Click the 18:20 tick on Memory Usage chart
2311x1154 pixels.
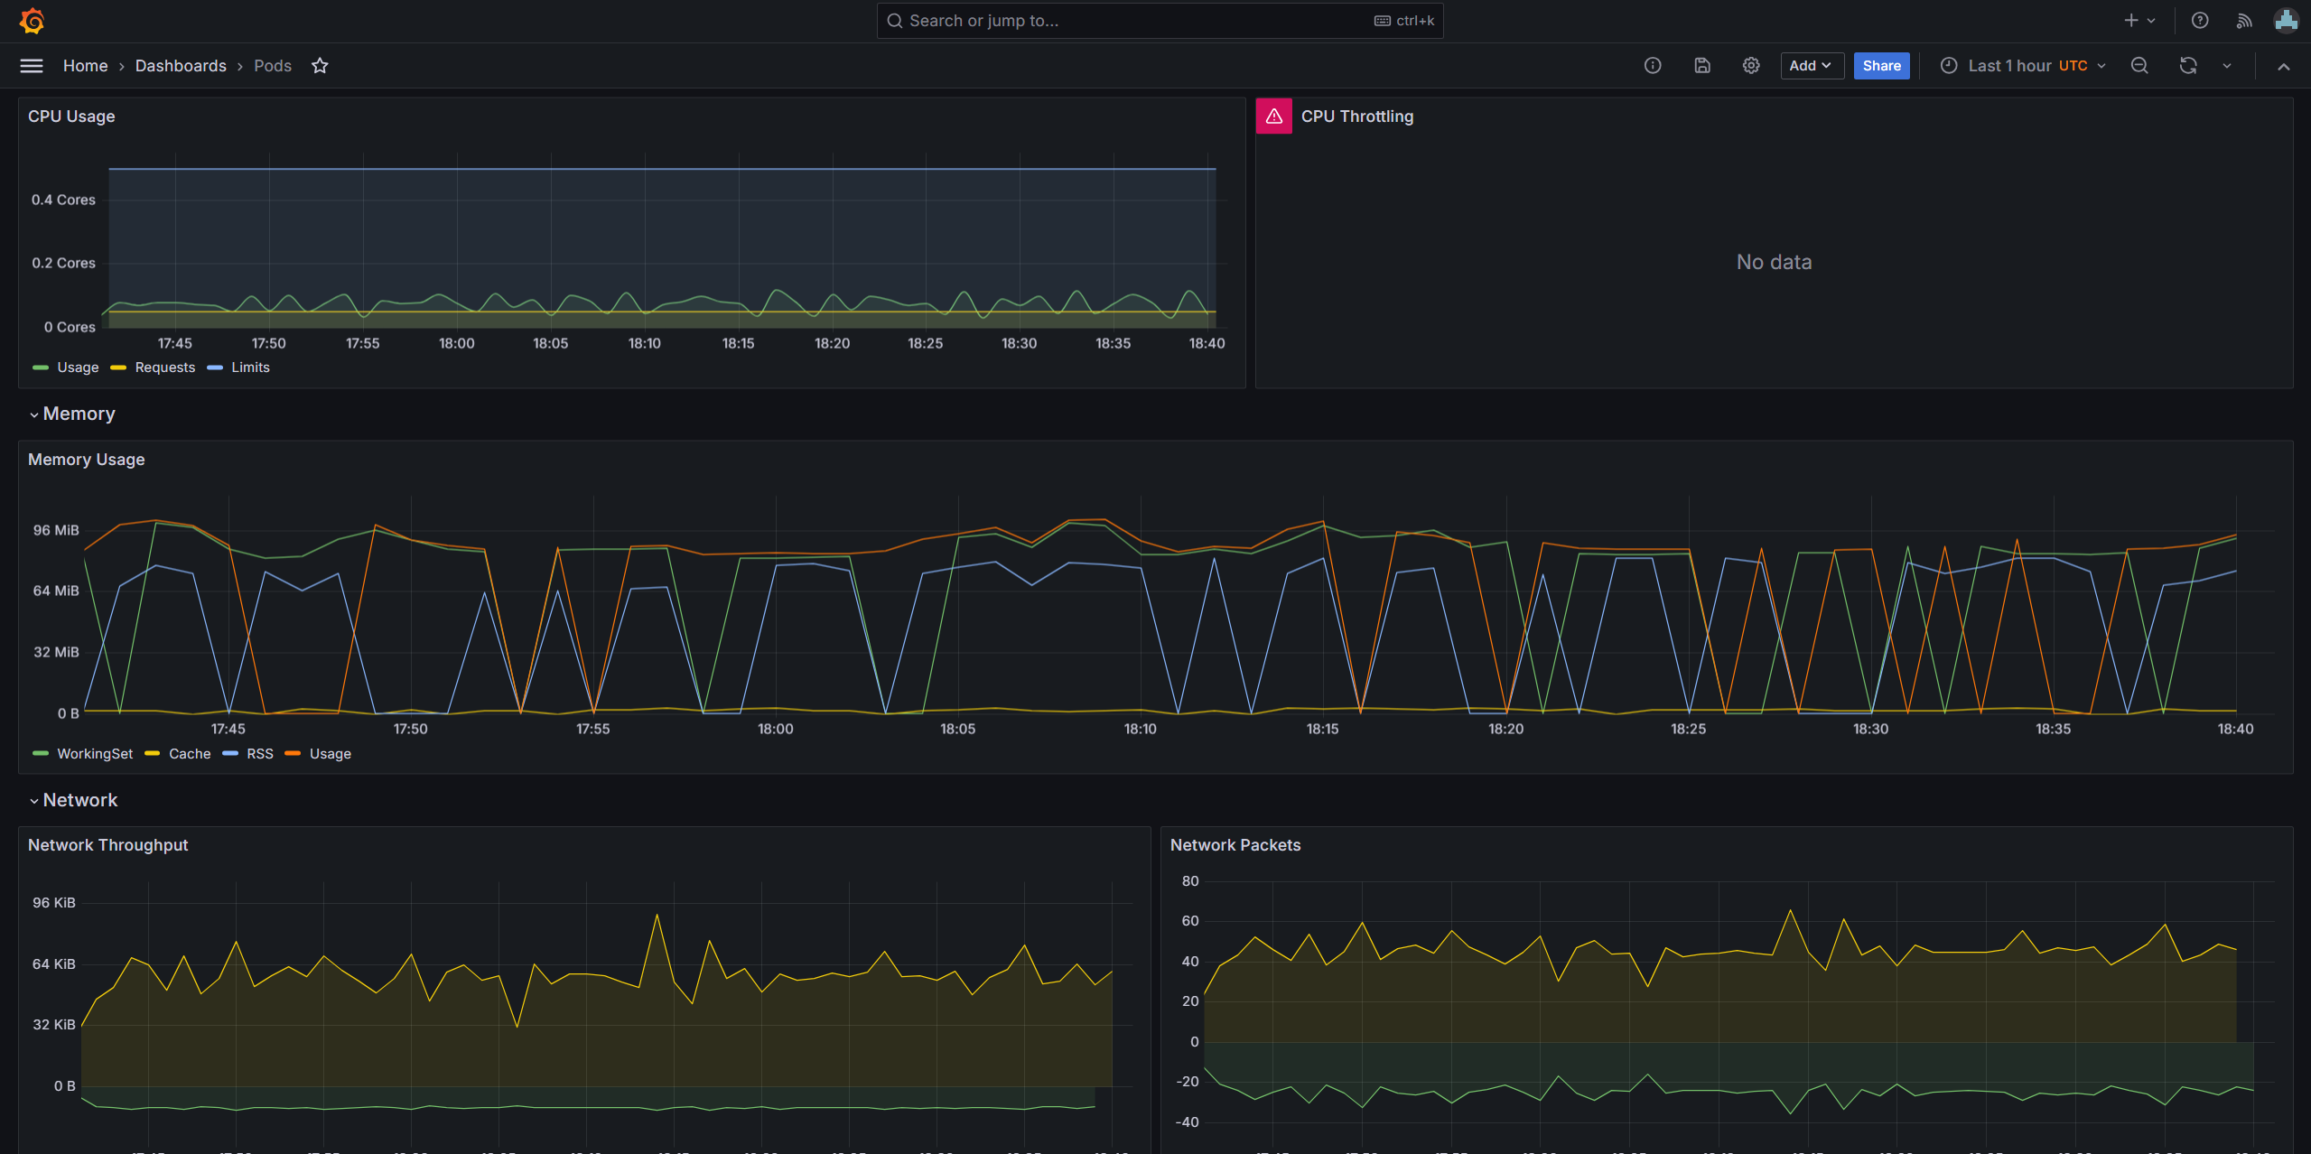coord(1505,730)
